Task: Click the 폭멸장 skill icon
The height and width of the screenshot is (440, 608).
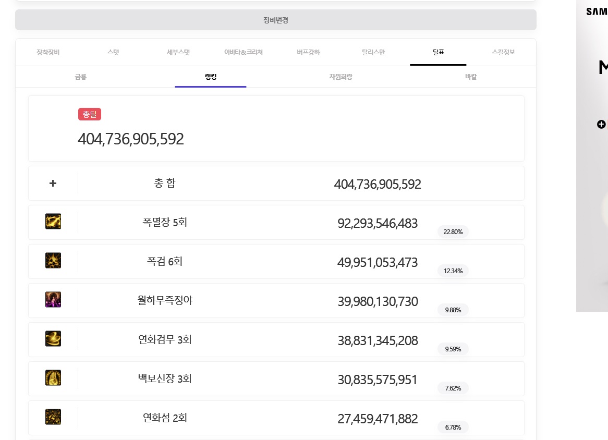Action: tap(53, 222)
